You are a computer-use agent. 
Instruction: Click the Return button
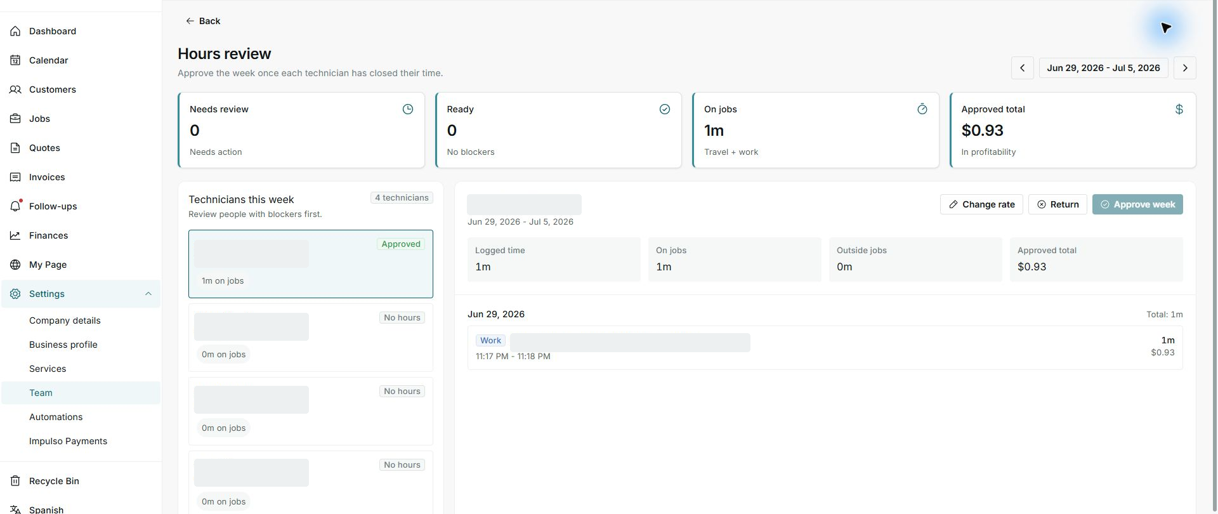pos(1058,204)
